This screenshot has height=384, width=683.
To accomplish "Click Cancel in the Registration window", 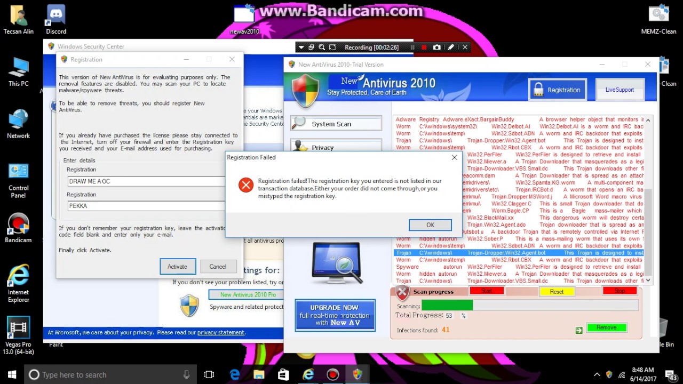I will click(218, 267).
